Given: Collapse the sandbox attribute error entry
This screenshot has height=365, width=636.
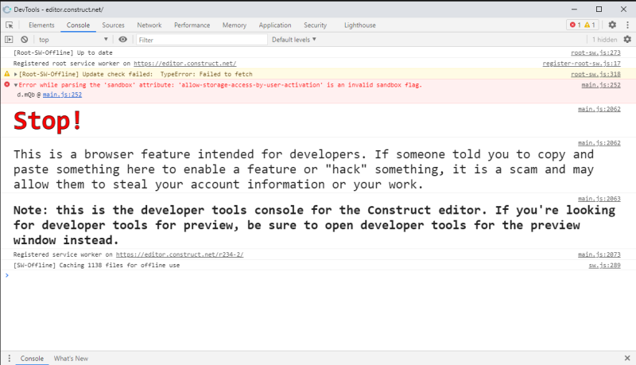Looking at the screenshot, I should pyautogui.click(x=16, y=85).
